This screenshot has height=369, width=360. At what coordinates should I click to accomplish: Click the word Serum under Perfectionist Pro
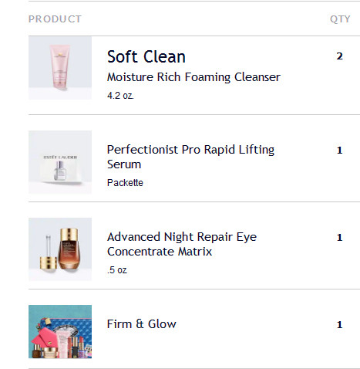(124, 164)
